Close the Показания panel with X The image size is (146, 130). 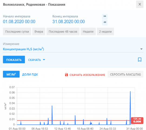[140, 4]
